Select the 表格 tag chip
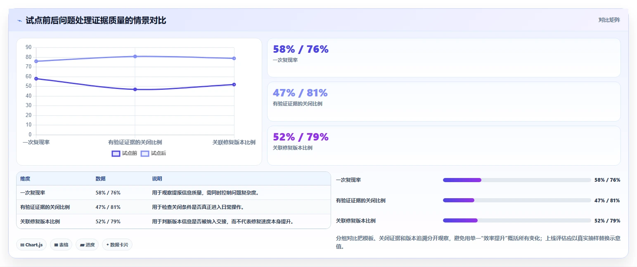The height and width of the screenshot is (267, 637). point(61,245)
